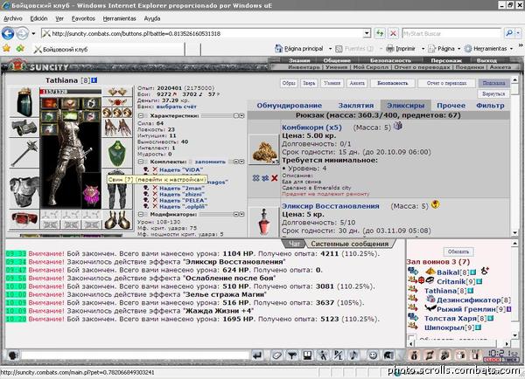Switch to the Прочее tab
This screenshot has width=525, height=379.
tap(451, 106)
